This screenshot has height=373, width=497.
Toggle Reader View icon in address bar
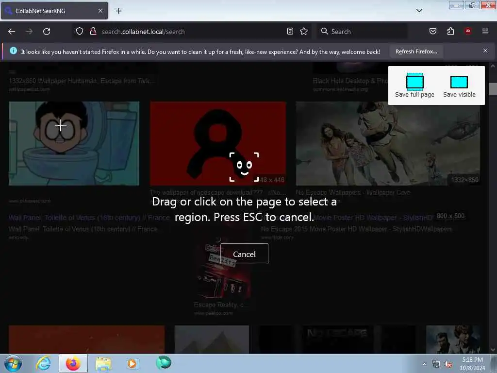pos(290,31)
